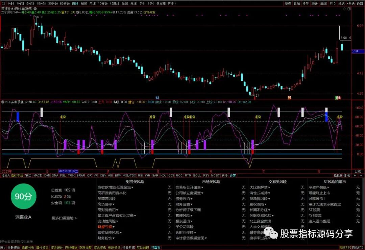Expand 交易所公开谴责 item
This screenshot has height=250, width=365.
pyautogui.click(x=190, y=187)
